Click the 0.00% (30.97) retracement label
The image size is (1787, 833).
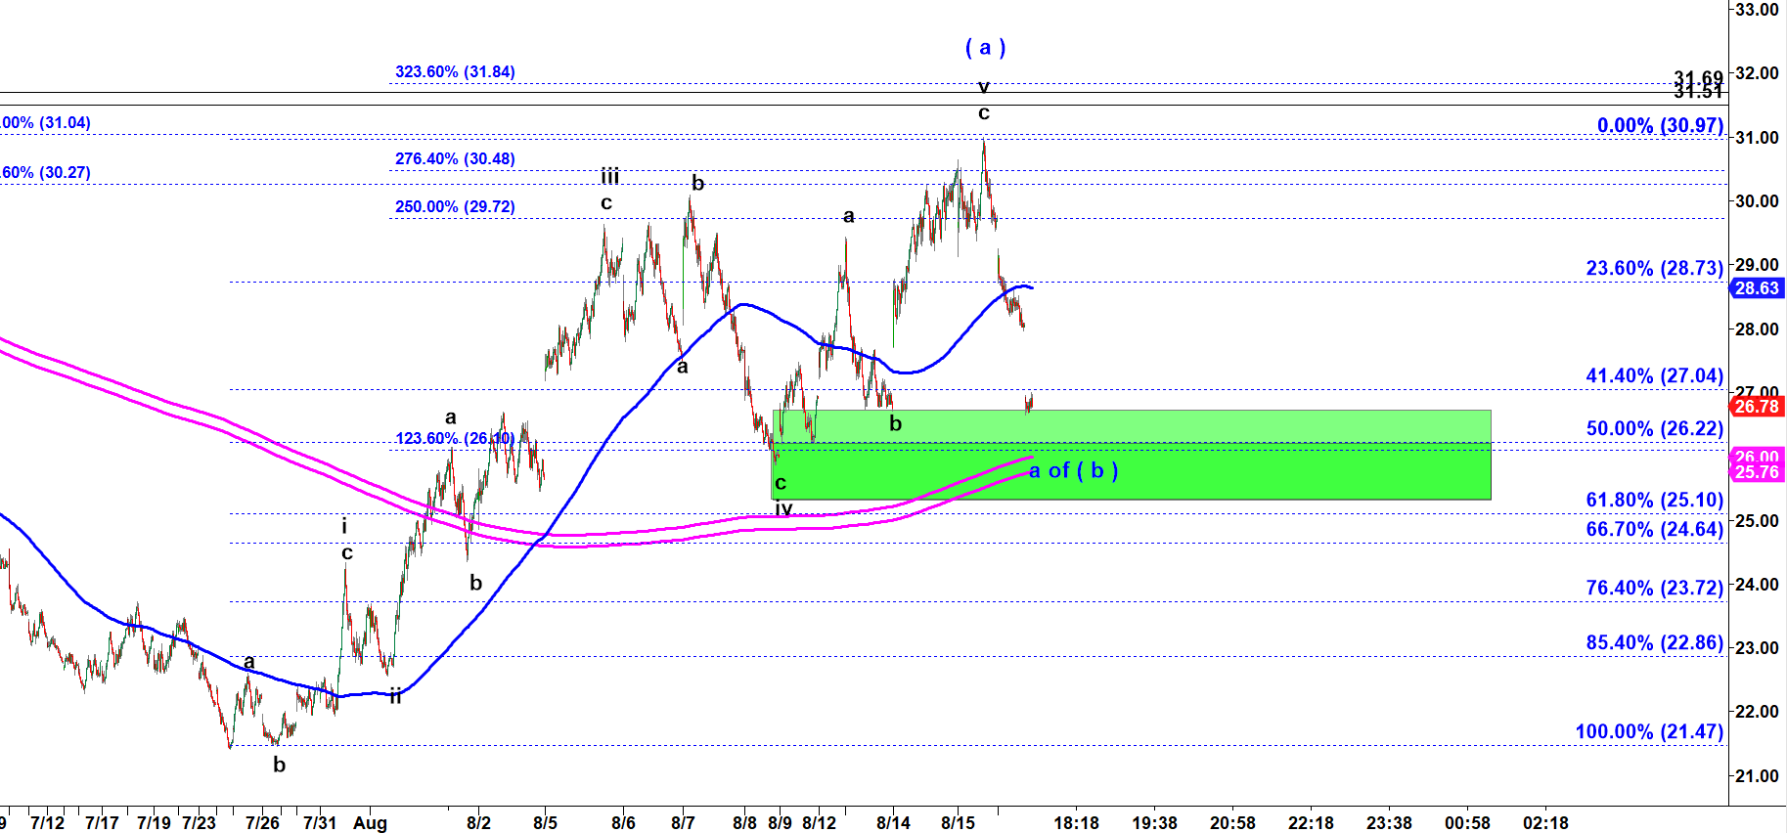(1660, 125)
